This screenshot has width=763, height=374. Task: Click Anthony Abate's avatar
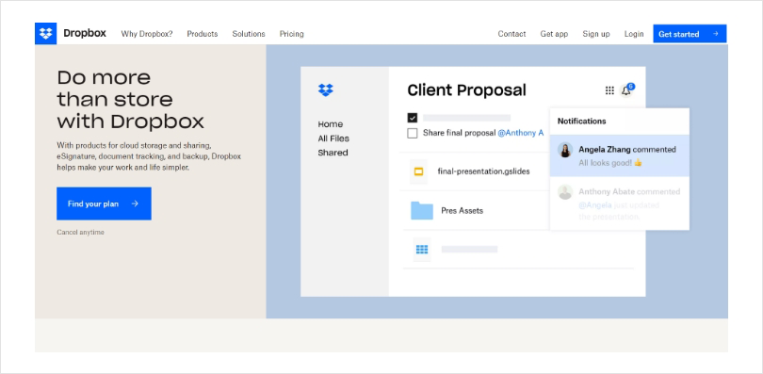click(565, 191)
